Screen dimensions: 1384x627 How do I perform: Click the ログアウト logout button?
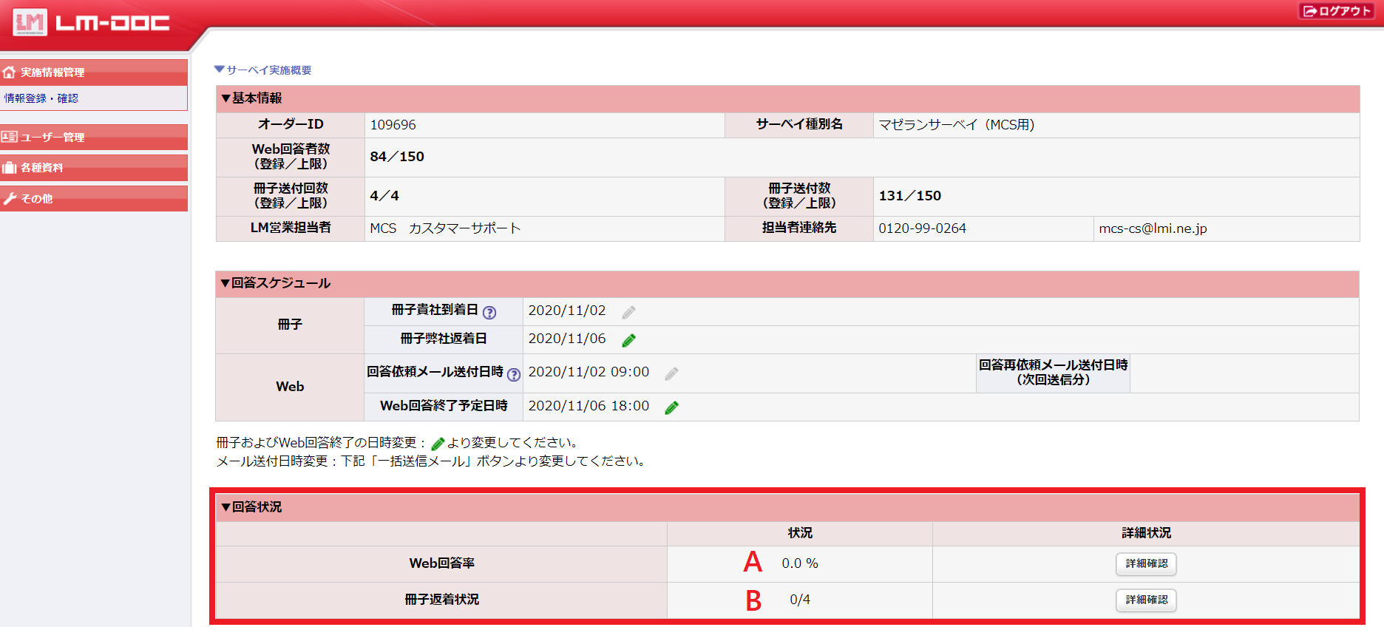[1337, 11]
